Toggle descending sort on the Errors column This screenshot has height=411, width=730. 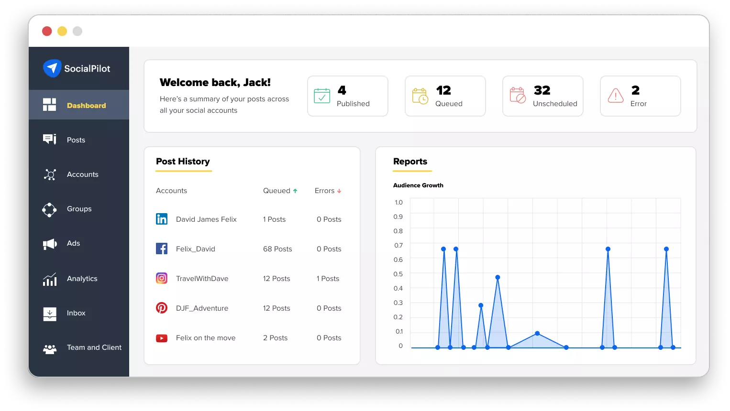339,190
